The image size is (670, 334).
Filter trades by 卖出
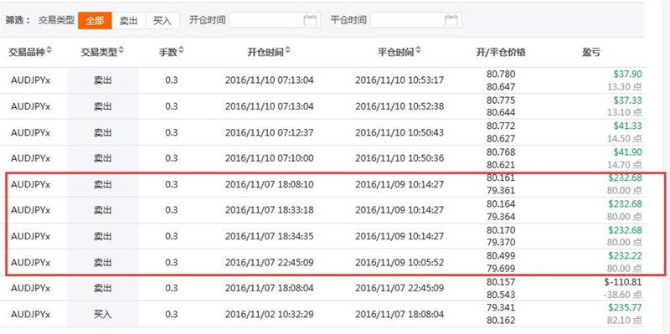pos(129,20)
